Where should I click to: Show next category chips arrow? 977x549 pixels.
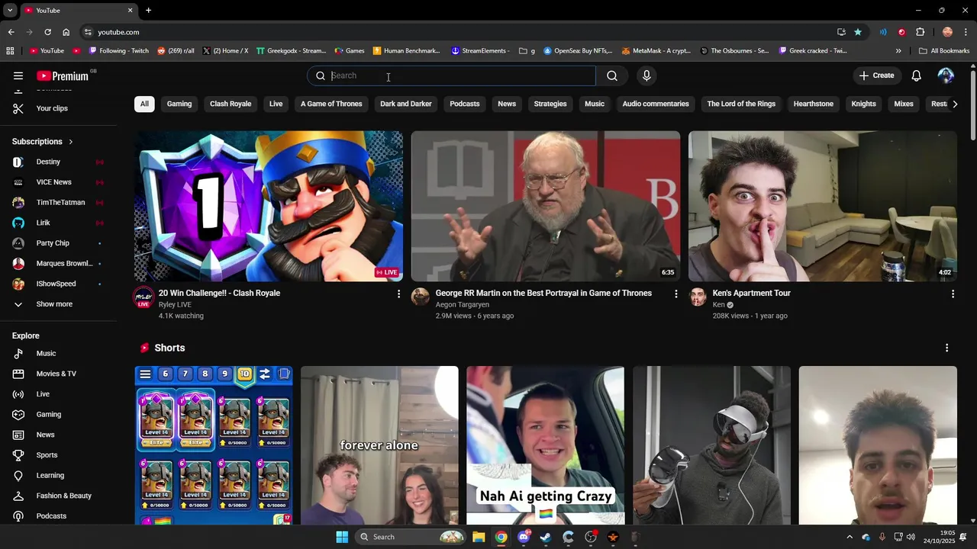(x=955, y=104)
